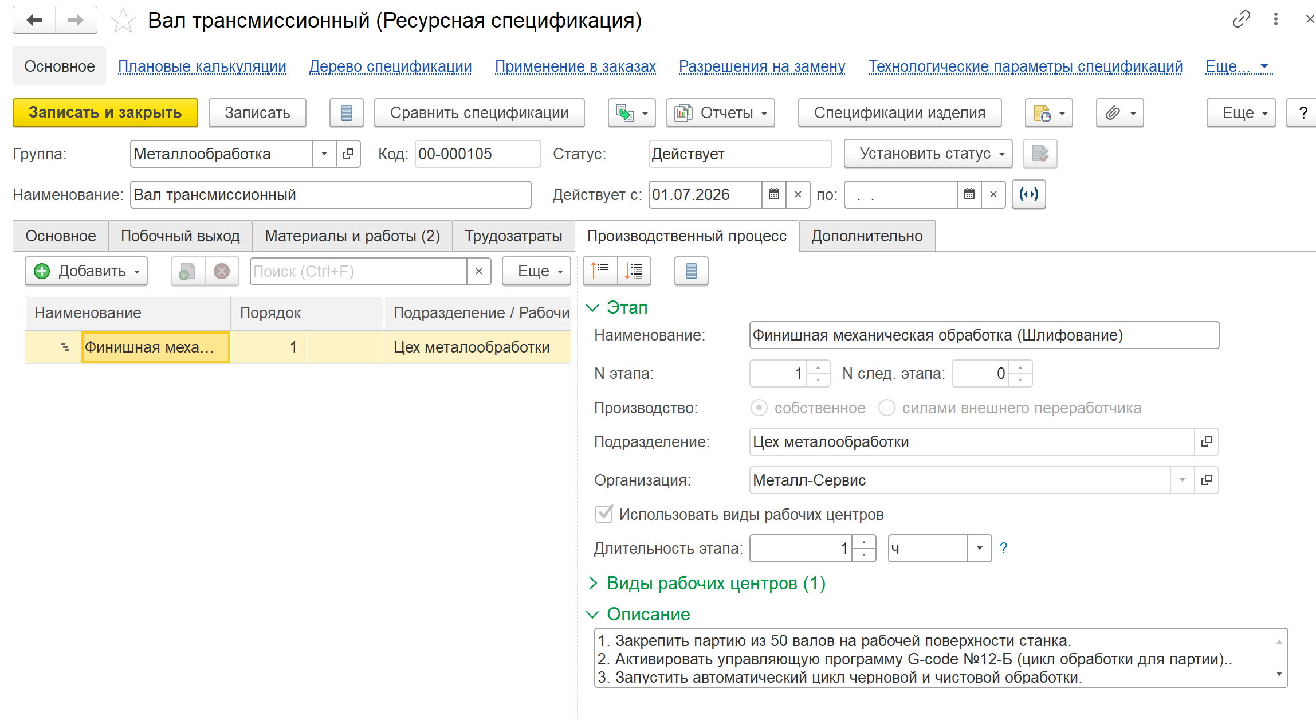Copy link to this specification

tap(1241, 19)
